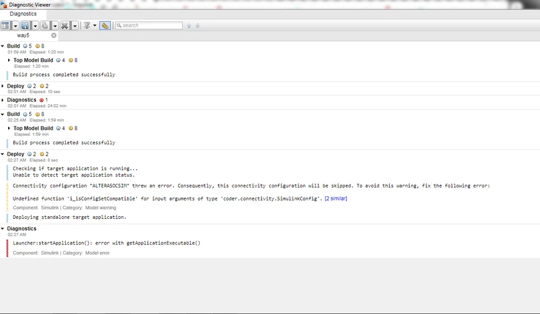Toggle the group similar warnings button
Screen dimensions: 540x314
click(x=105, y=25)
